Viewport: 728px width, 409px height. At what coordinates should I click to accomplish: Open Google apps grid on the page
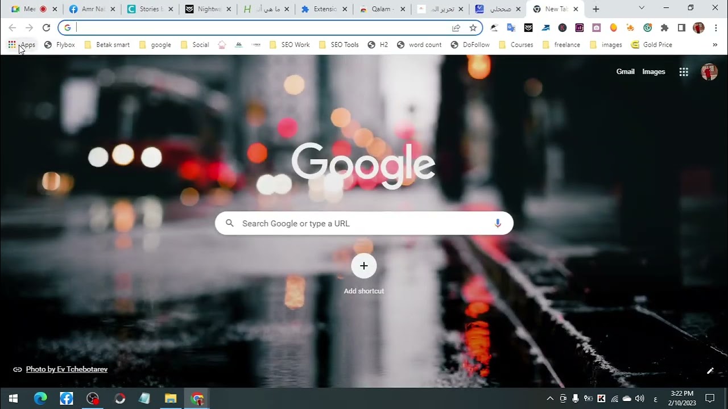(684, 72)
